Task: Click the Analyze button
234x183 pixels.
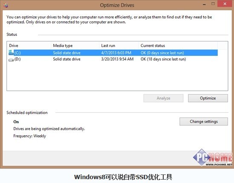Action: (x=163, y=98)
